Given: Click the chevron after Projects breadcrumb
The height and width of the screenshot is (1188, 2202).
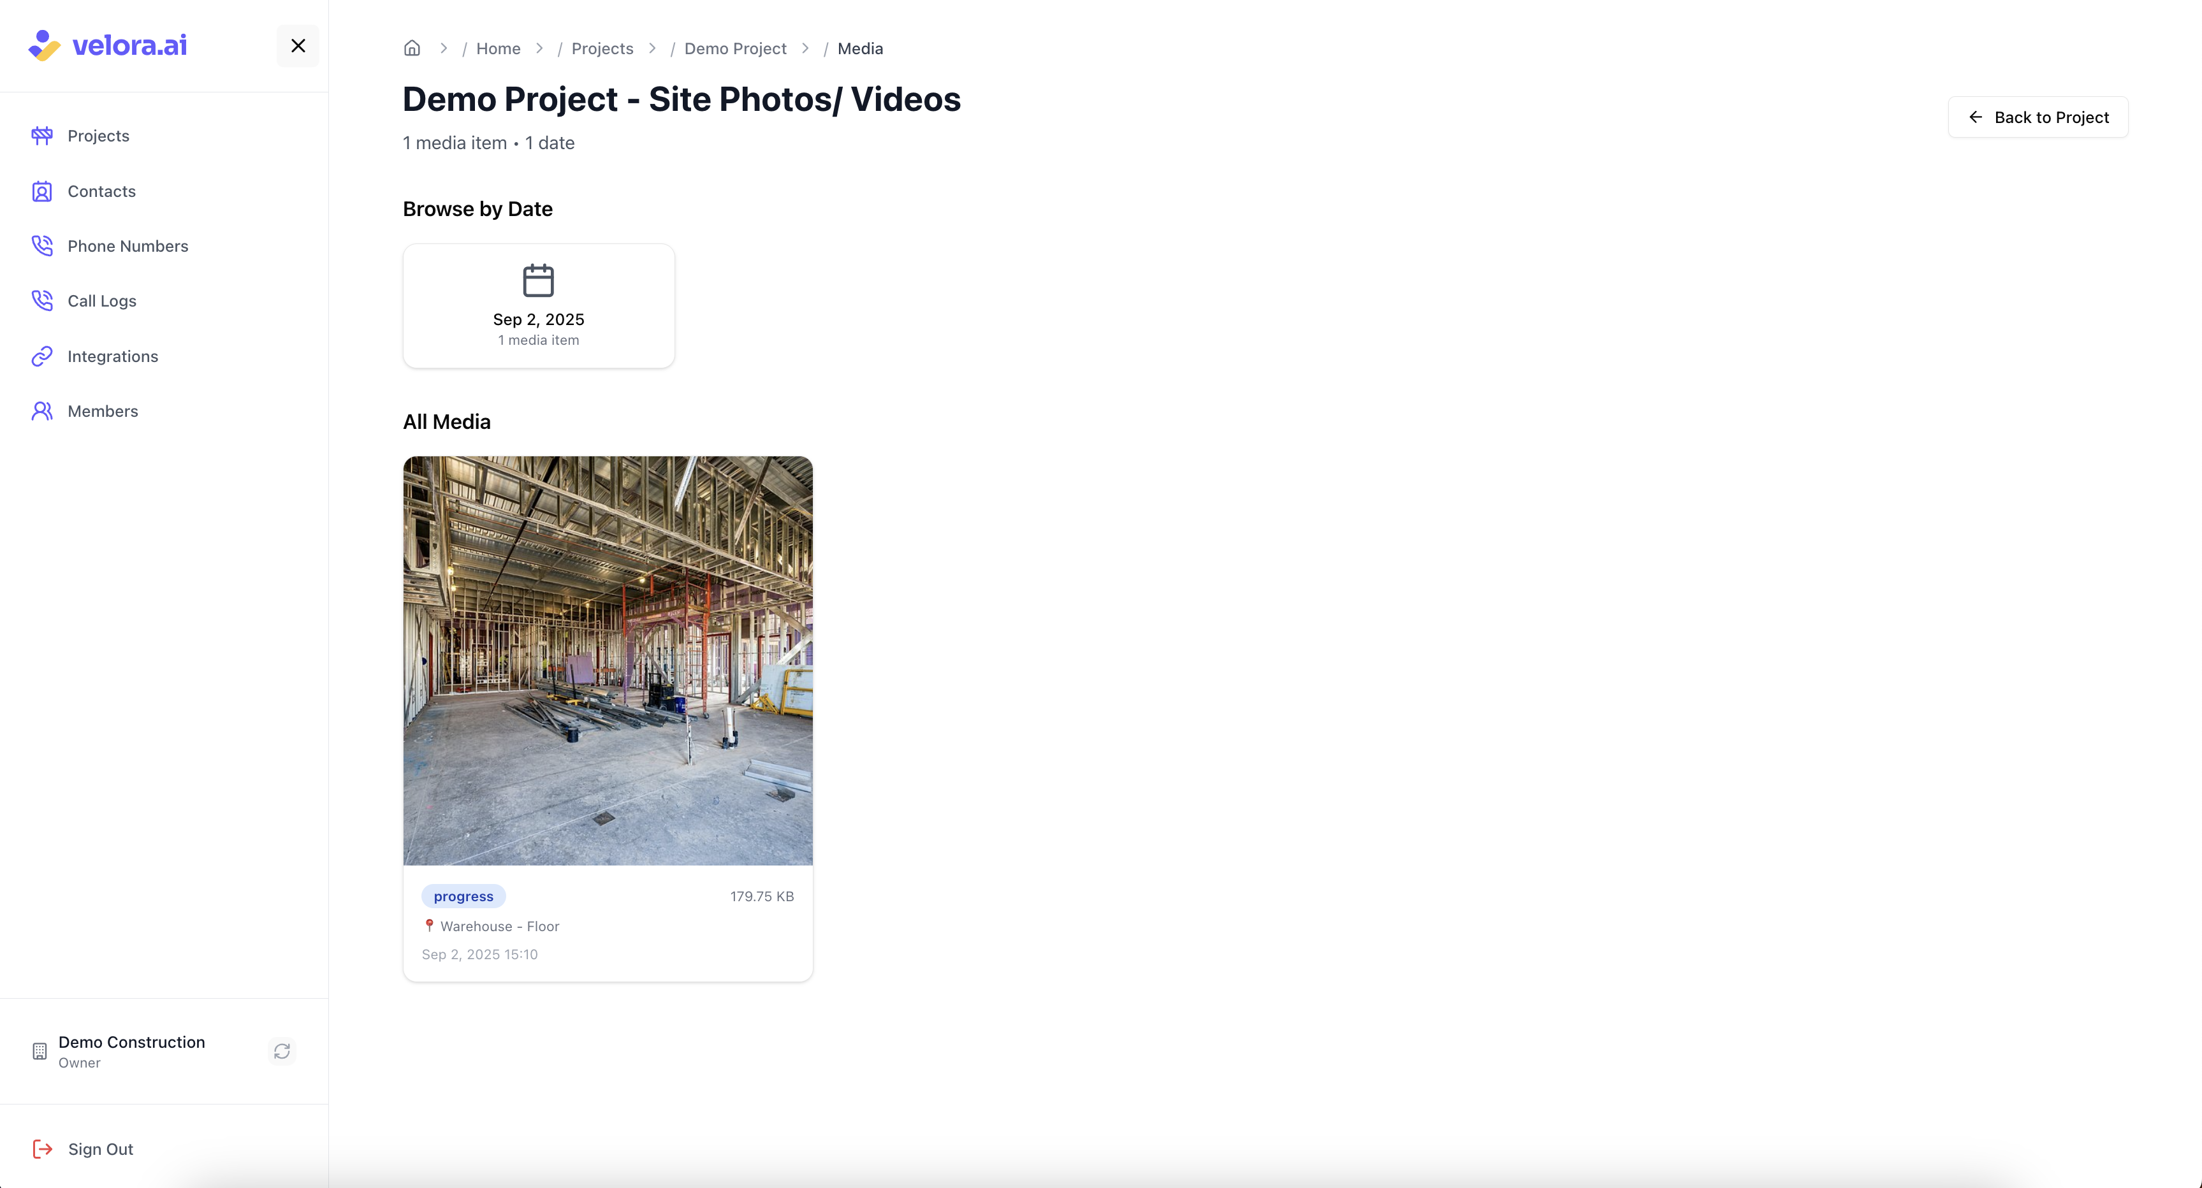Looking at the screenshot, I should coord(652,48).
